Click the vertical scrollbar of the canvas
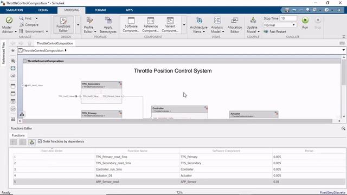347x195 pixels. pyautogui.click(x=344, y=72)
